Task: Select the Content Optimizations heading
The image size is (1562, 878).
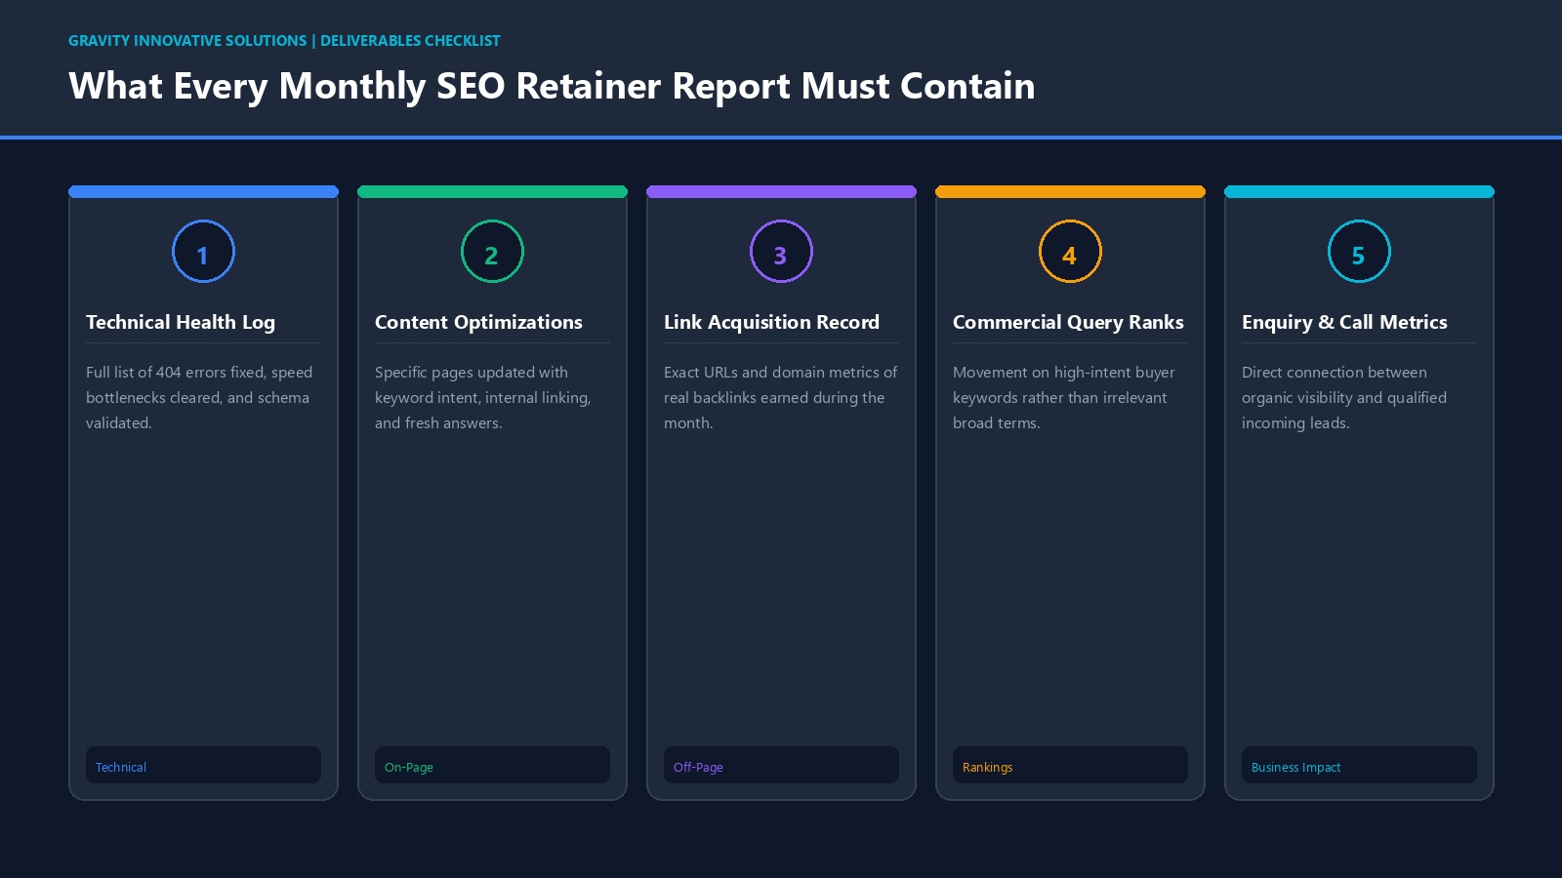Action: click(478, 322)
